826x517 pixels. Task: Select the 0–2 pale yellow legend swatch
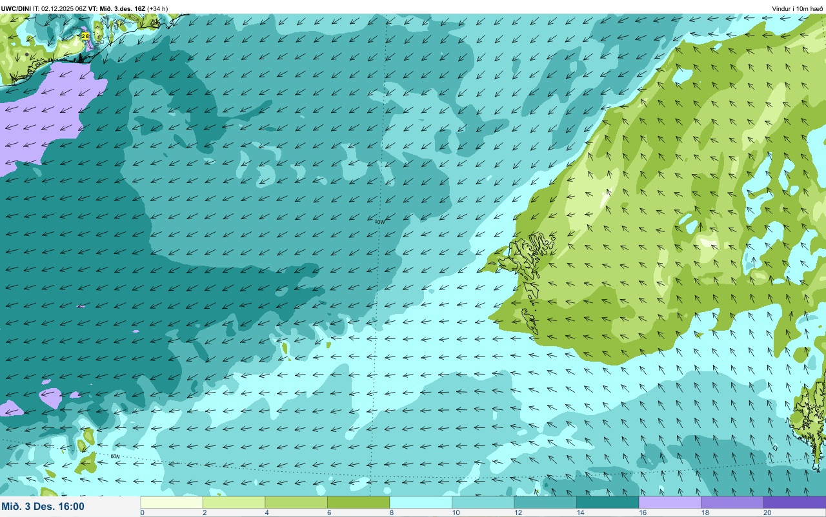click(172, 502)
